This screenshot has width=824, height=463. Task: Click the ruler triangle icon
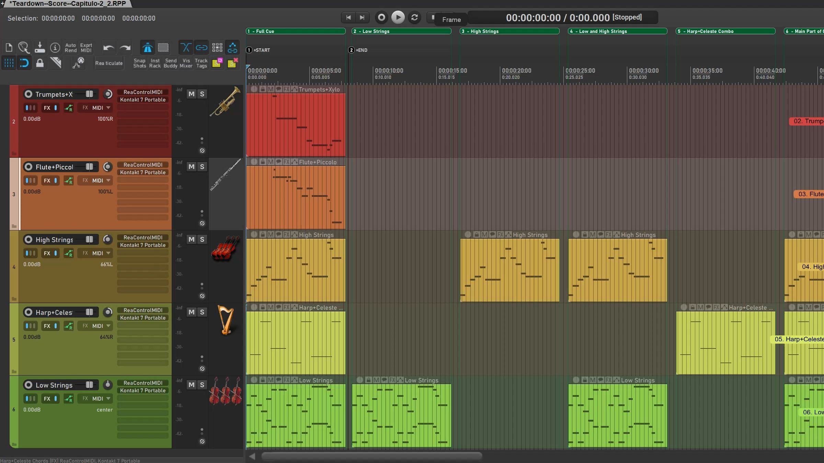coord(55,63)
